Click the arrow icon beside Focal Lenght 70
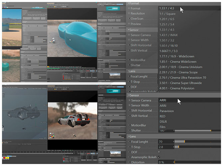 click(129, 141)
